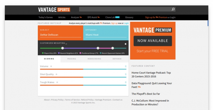Reset customized weighting with refresh icon

tap(66, 44)
